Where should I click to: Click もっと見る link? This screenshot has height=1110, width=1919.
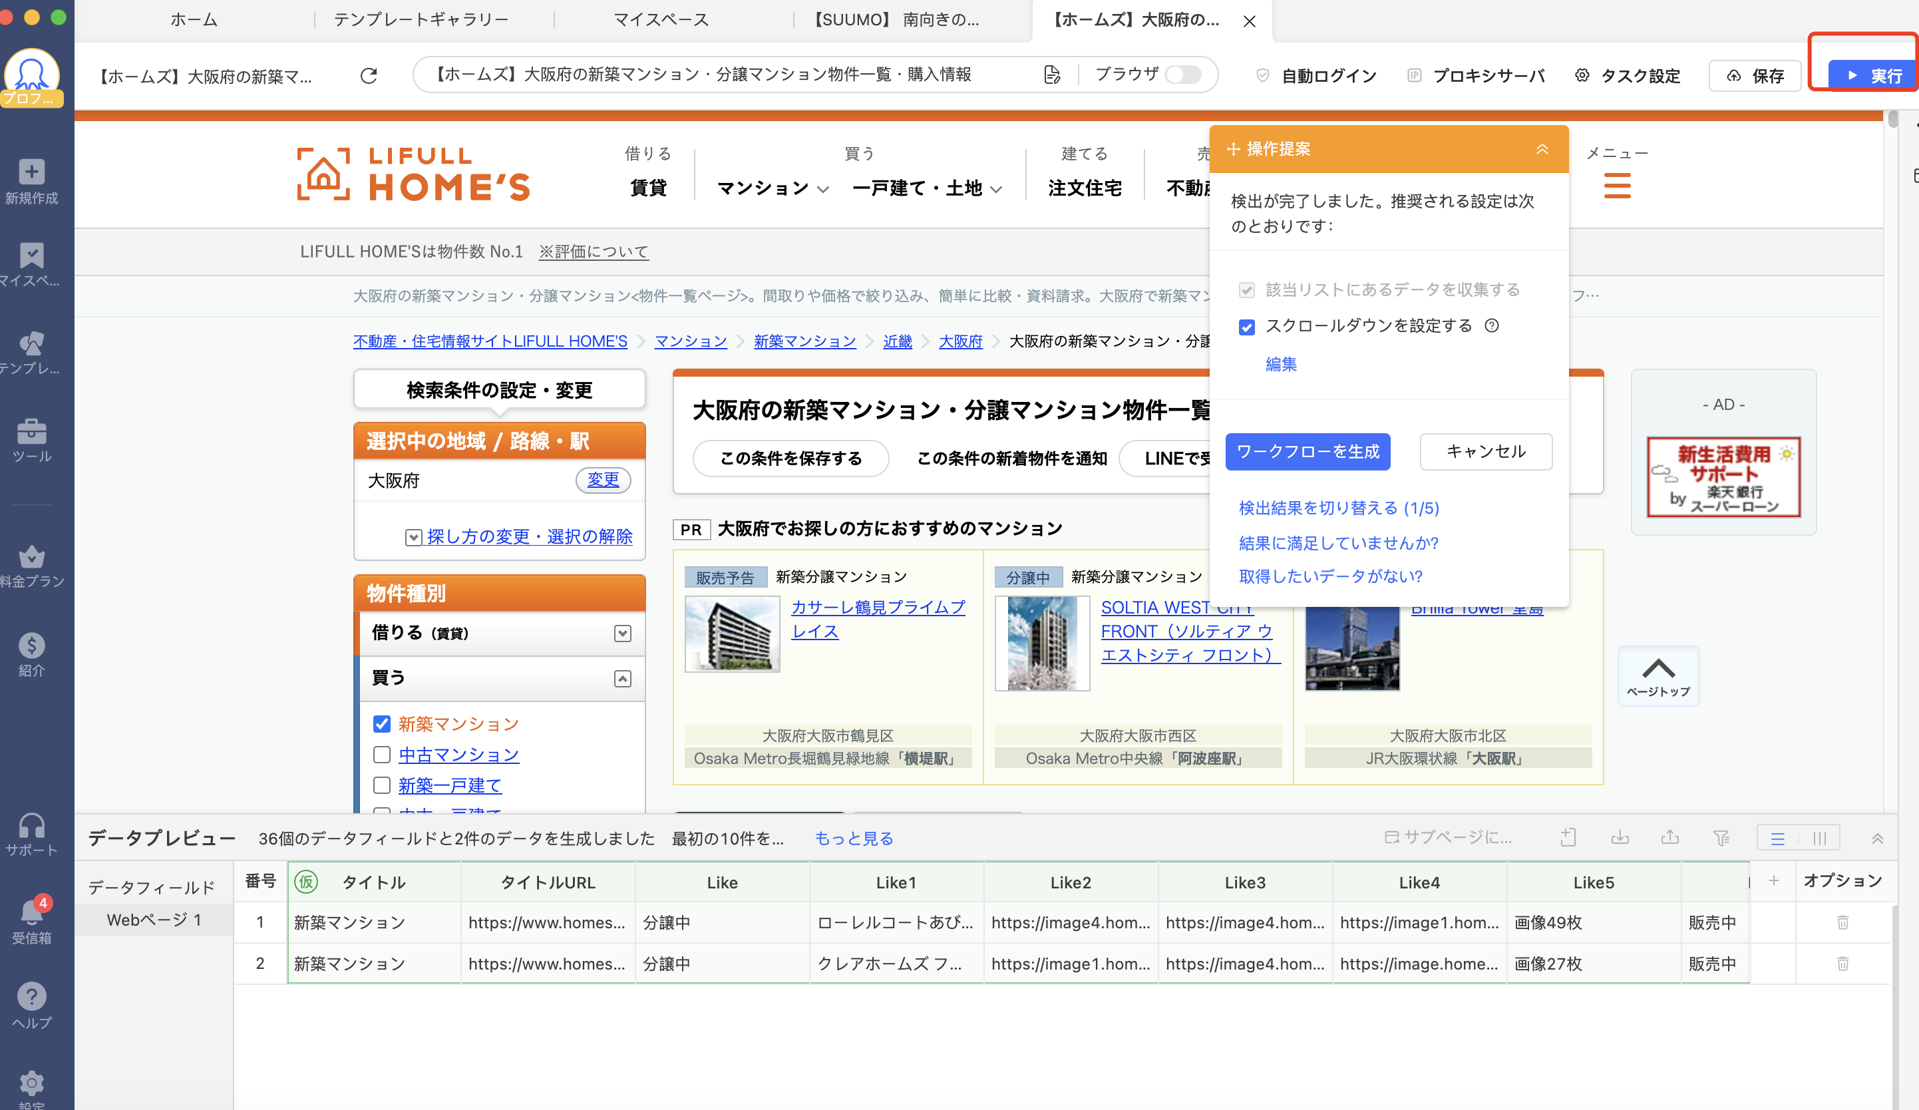[854, 838]
